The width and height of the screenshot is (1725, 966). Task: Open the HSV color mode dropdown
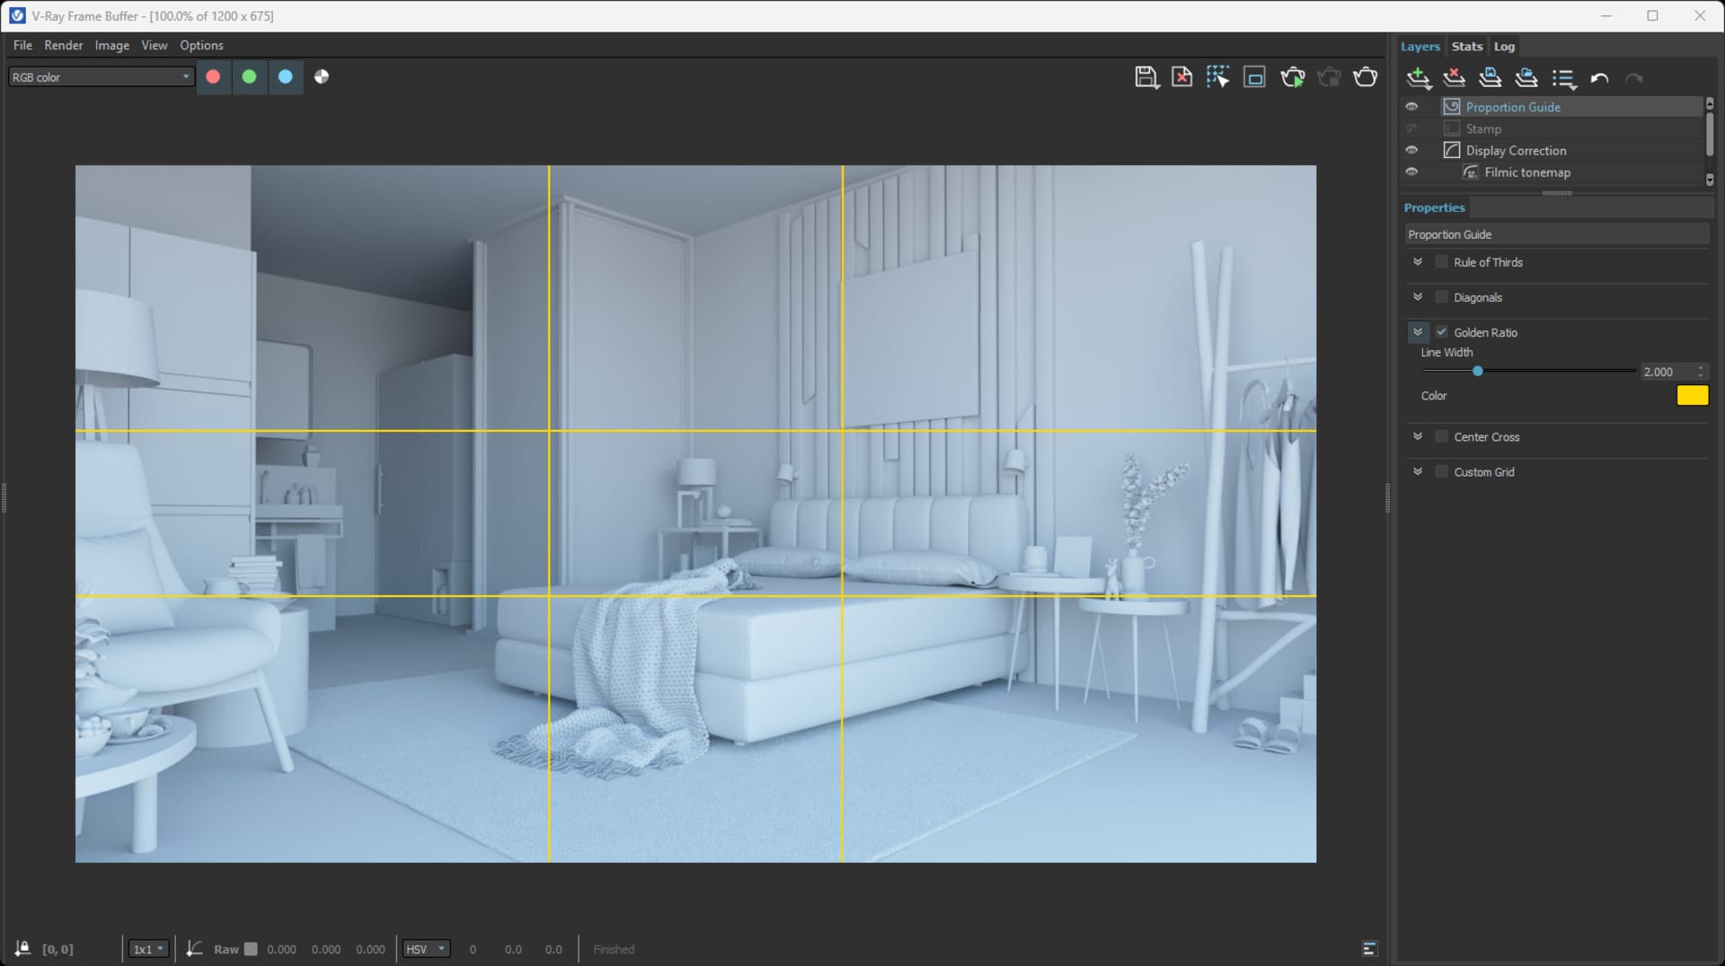tap(426, 949)
